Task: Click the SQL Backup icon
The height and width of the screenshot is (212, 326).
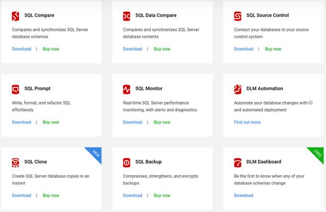Action: click(126, 163)
